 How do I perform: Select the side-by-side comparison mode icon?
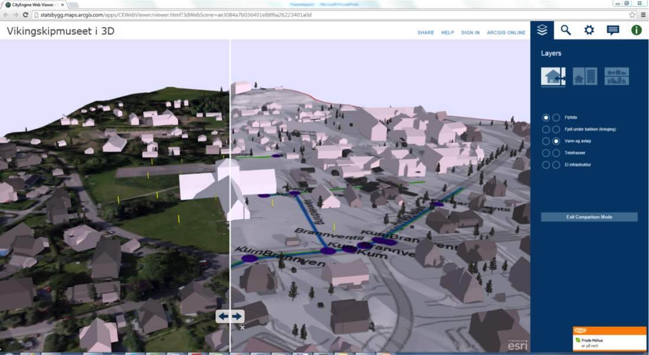pos(585,76)
